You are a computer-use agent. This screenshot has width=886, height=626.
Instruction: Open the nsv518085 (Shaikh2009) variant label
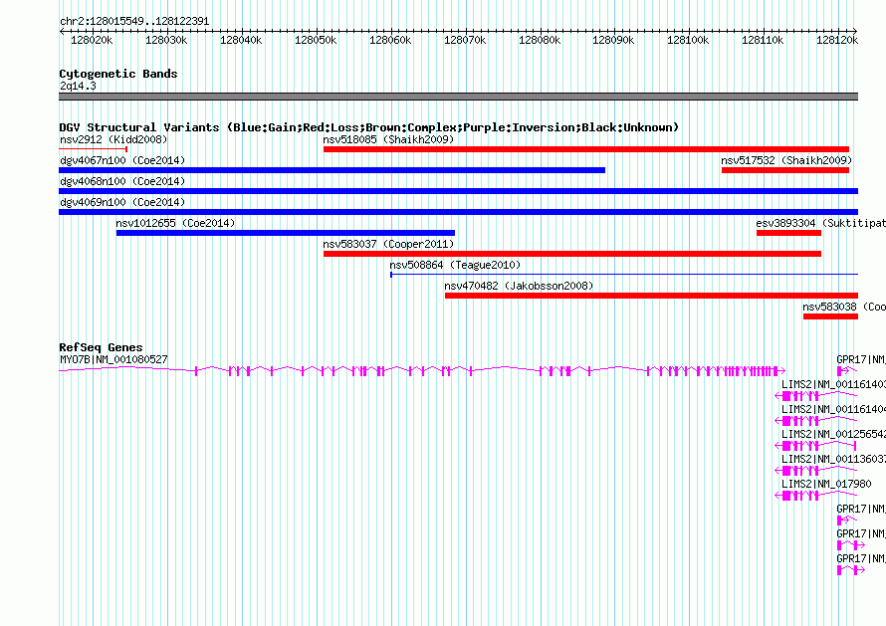coord(388,139)
